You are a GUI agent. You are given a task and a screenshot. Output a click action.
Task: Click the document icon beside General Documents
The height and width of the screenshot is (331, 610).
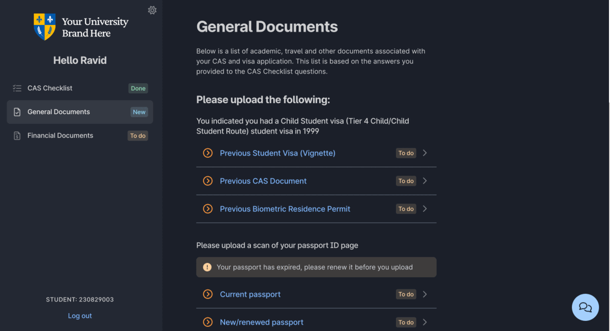[17, 112]
